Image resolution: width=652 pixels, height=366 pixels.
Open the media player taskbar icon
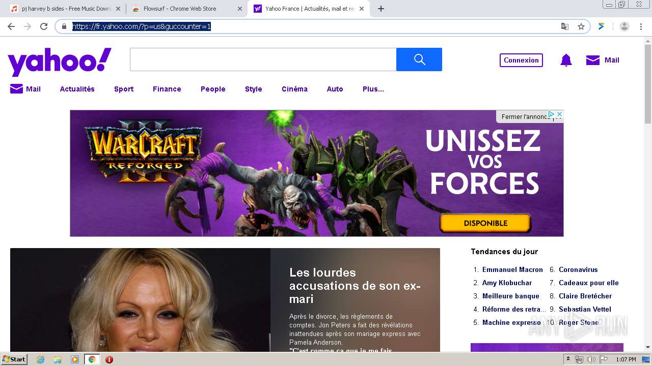75,359
